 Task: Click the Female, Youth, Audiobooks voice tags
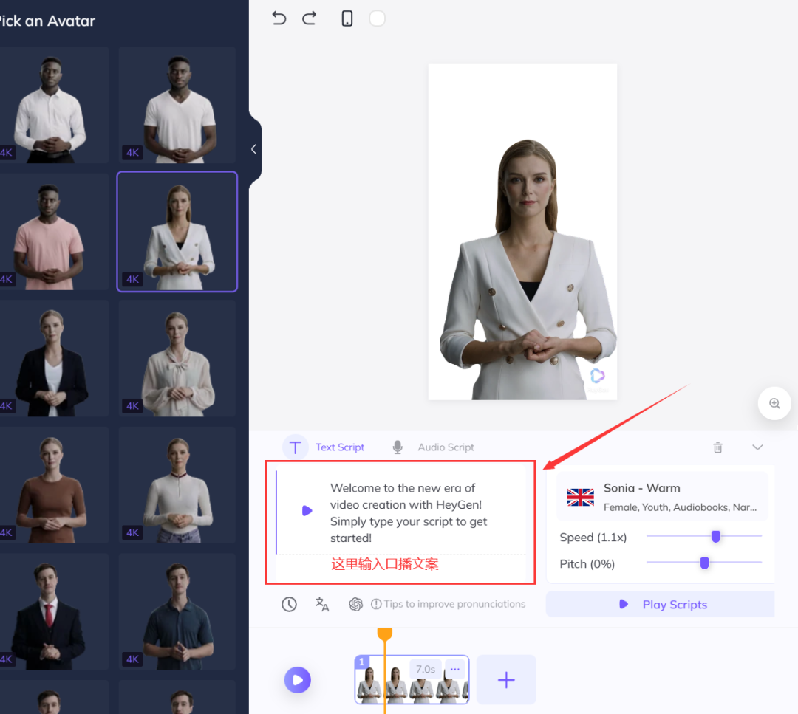pyautogui.click(x=680, y=507)
